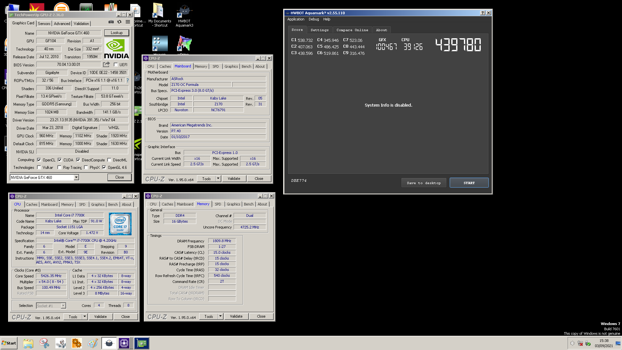Click the GPU-Z refresh icon
Image resolution: width=622 pixels, height=350 pixels.
click(120, 22)
